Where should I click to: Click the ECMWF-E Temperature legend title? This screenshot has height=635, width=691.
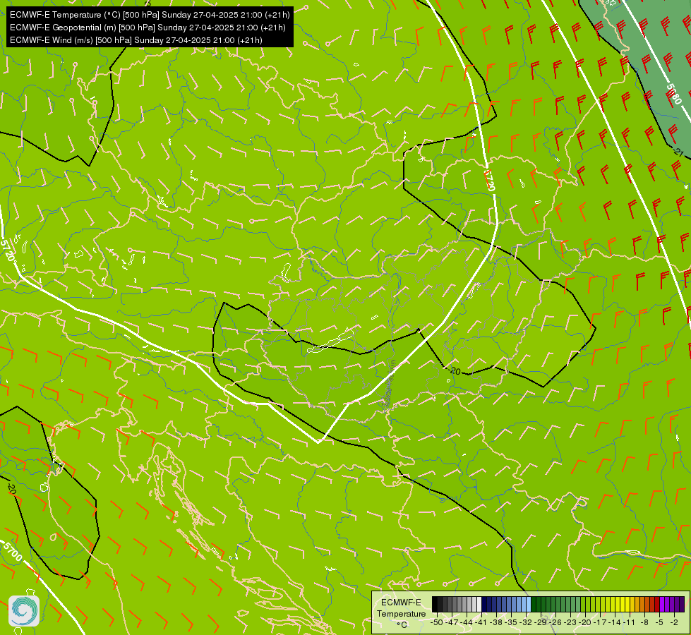coord(401,607)
